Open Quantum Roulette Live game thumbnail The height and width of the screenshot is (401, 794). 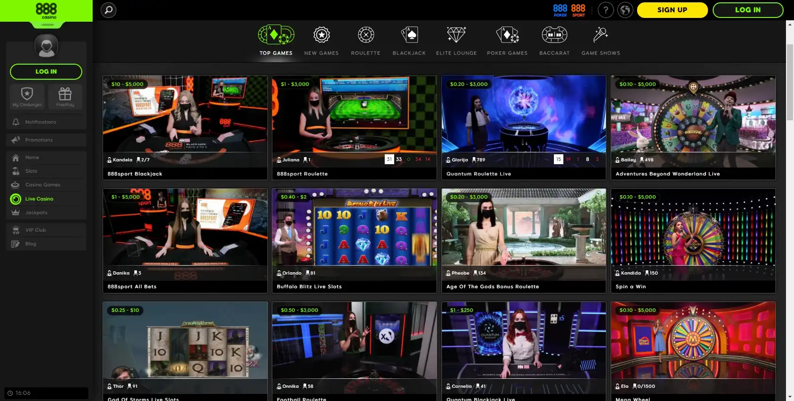524,118
